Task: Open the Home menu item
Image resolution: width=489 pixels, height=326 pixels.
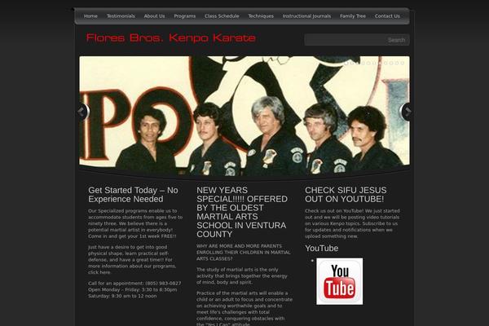Action: pyautogui.click(x=90, y=16)
